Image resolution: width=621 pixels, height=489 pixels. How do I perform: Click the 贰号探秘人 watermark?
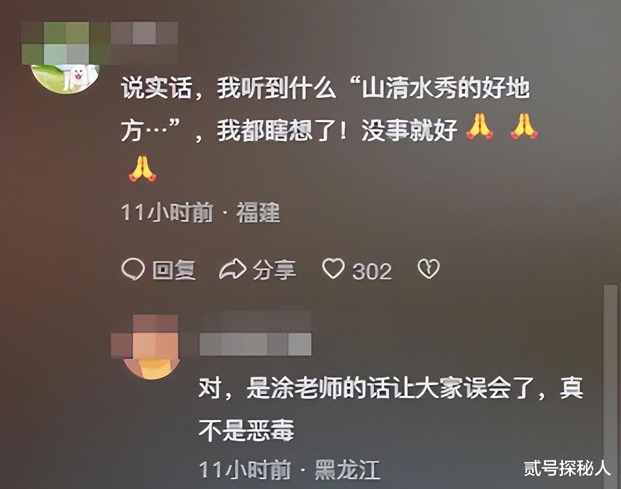click(568, 469)
